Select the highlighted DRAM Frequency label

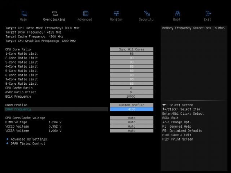(18, 109)
